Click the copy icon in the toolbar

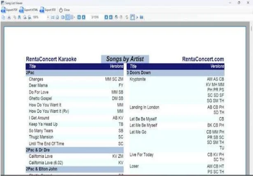15,17
